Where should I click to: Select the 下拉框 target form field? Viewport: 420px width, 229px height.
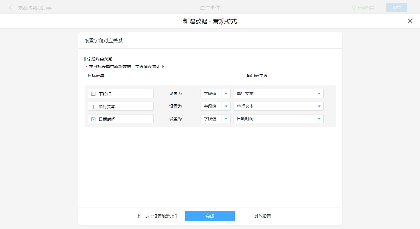pos(121,94)
